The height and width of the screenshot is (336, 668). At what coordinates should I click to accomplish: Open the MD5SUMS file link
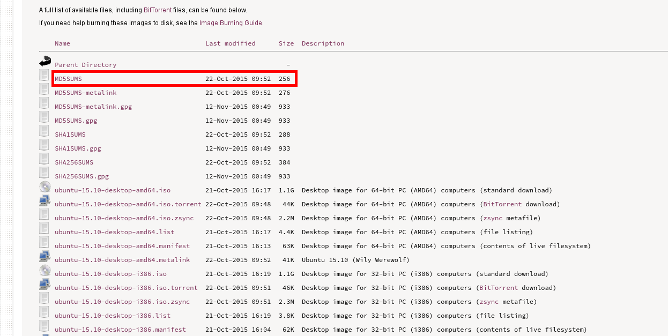click(68, 79)
